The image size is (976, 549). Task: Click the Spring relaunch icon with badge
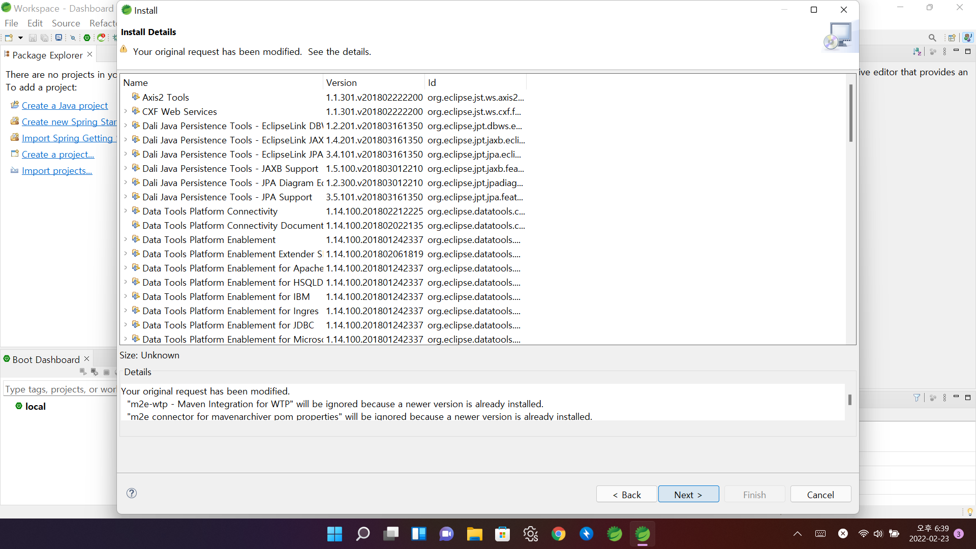point(102,38)
